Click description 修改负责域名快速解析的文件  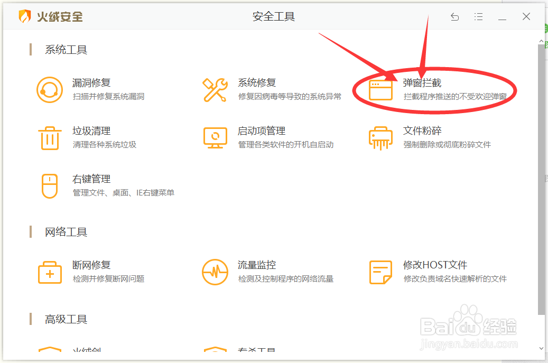(455, 279)
